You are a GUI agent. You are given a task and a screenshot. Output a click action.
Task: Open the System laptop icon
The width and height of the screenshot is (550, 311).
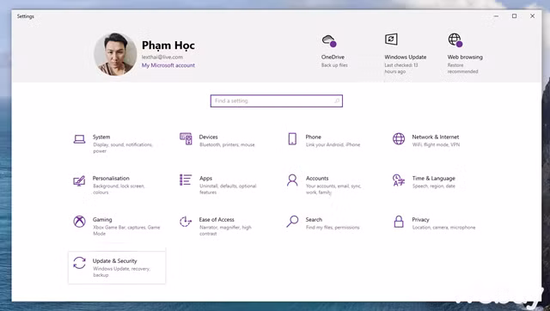pos(79,139)
